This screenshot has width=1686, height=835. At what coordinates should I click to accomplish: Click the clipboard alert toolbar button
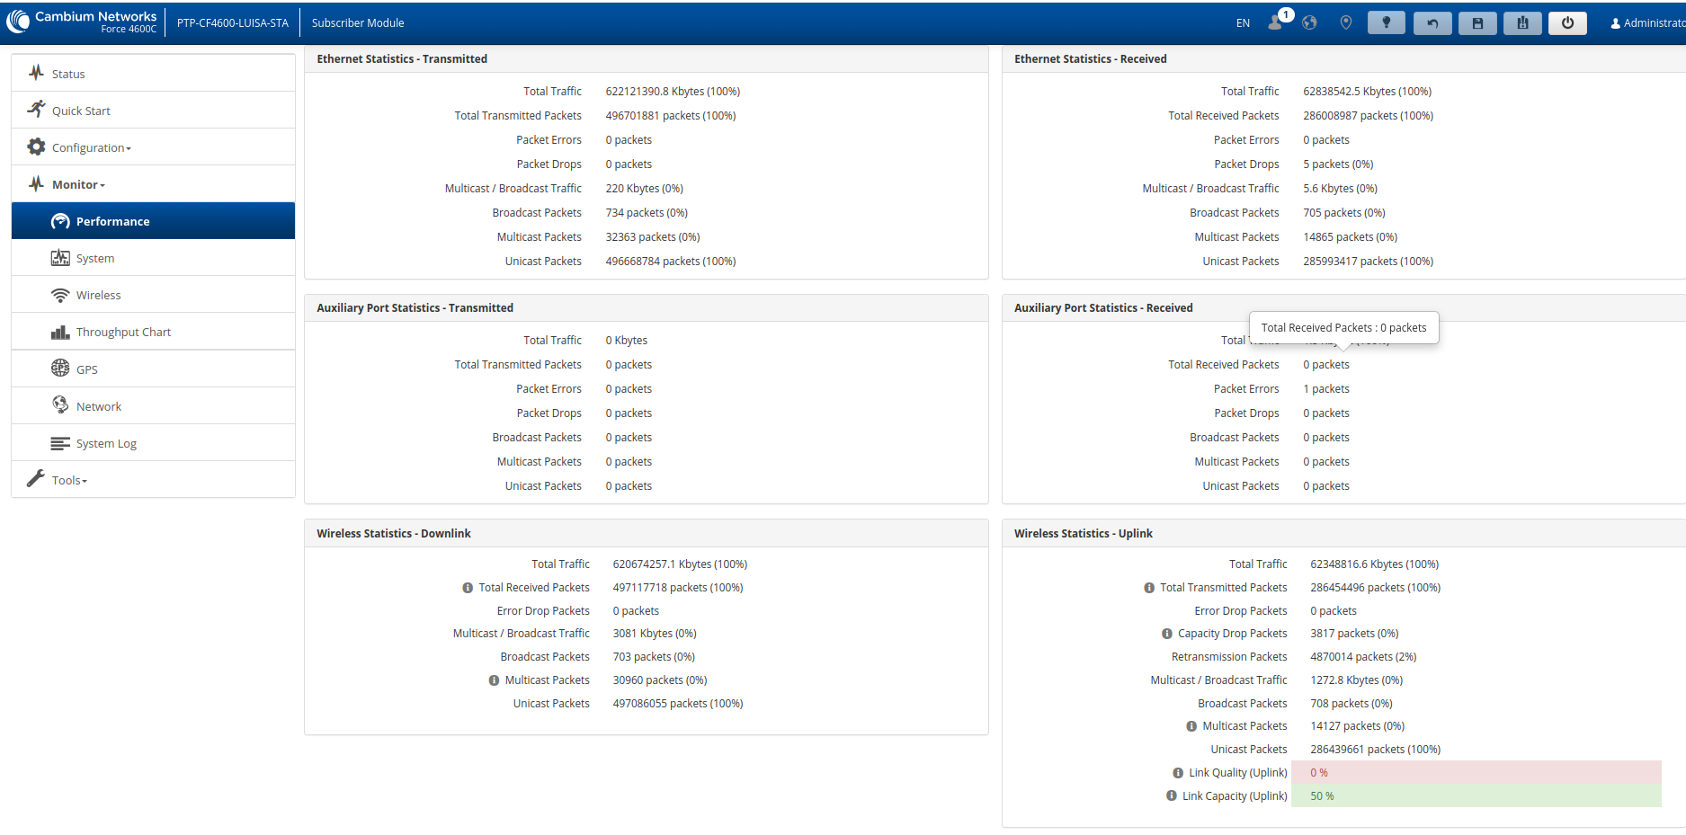tap(1522, 22)
